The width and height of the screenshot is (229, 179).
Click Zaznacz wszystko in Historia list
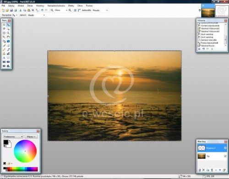pyautogui.click(x=208, y=40)
